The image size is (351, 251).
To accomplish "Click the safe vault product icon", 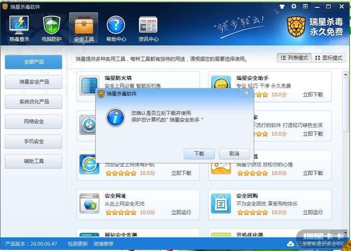I will 88,125.
